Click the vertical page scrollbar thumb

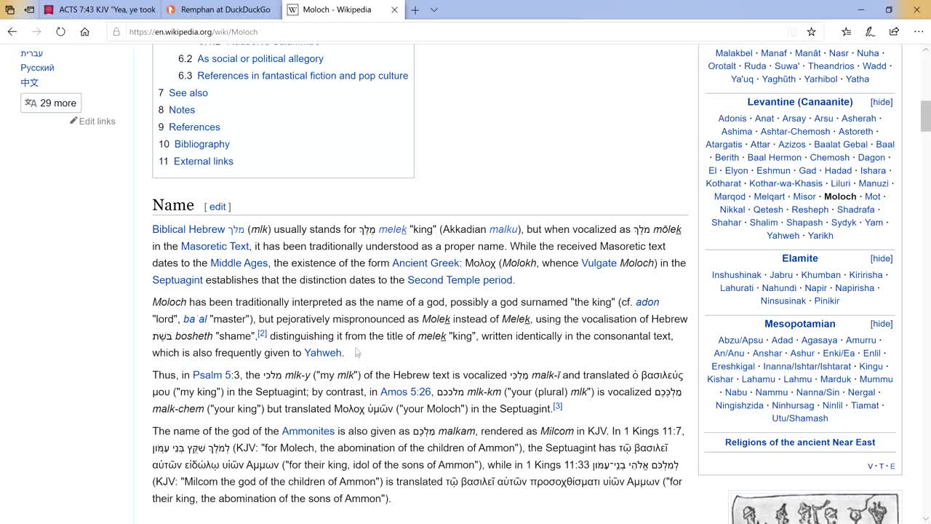point(925,116)
